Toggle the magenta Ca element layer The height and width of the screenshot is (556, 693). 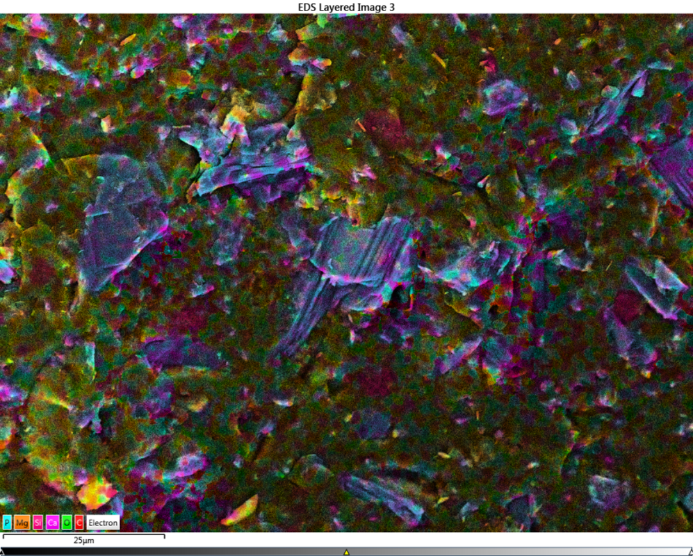[x=53, y=523]
